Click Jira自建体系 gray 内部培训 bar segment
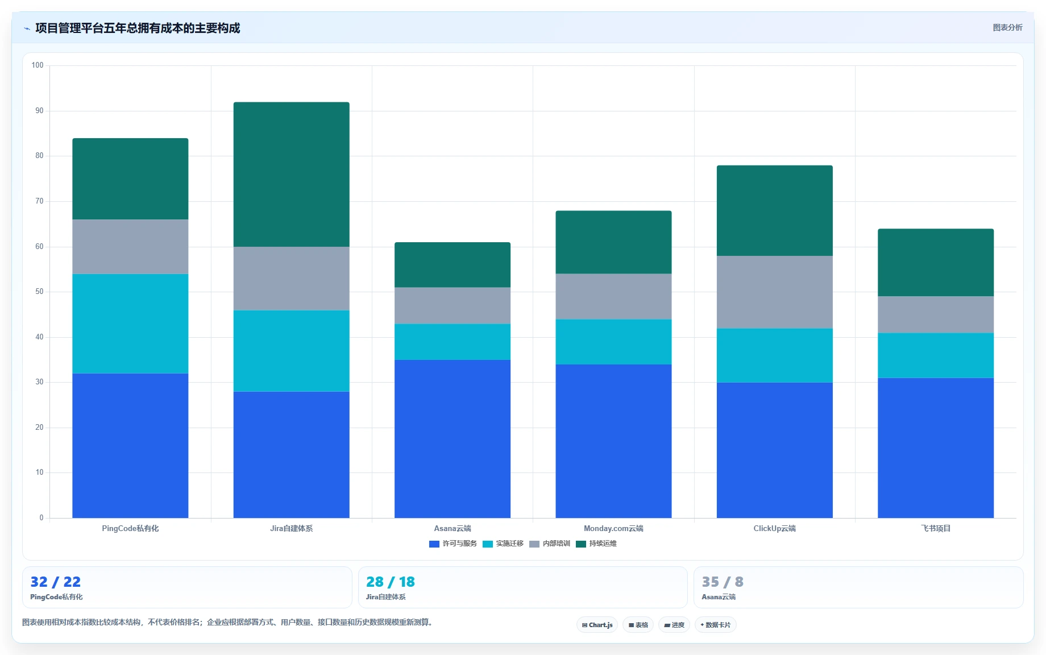Screen dimensions: 1046x655 point(291,279)
